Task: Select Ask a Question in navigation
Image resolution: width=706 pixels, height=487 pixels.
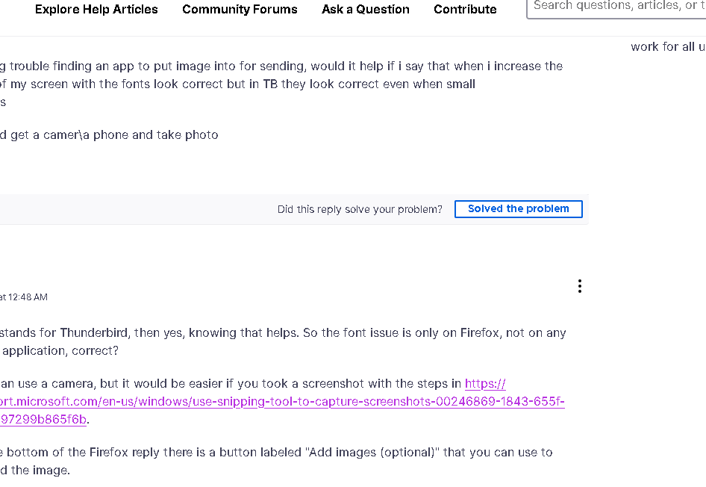Action: [366, 10]
